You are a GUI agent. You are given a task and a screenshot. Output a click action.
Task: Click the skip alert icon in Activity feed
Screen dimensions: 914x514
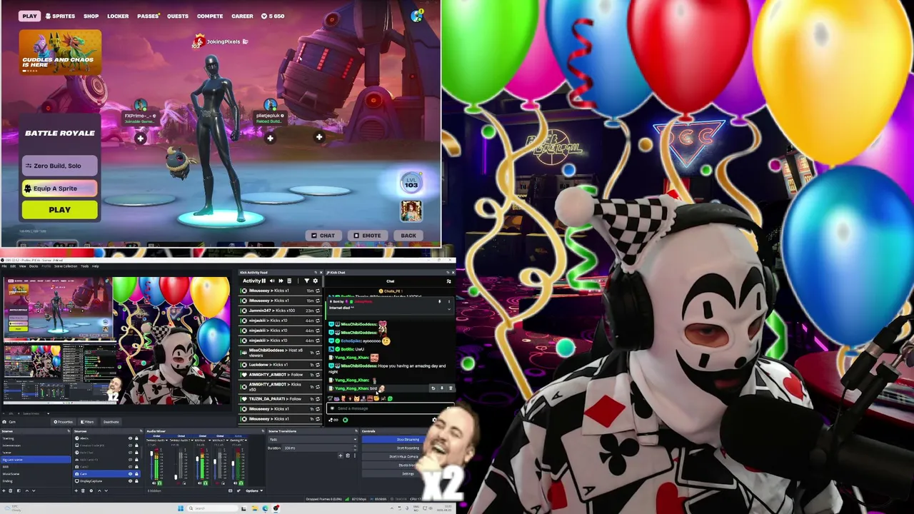pyautogui.click(x=281, y=281)
